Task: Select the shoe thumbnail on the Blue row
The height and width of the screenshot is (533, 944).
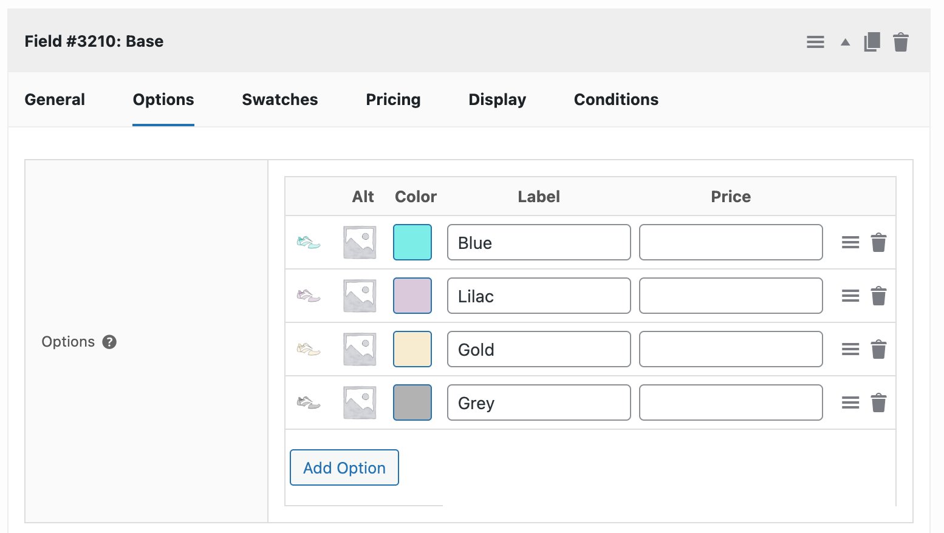Action: click(x=308, y=242)
